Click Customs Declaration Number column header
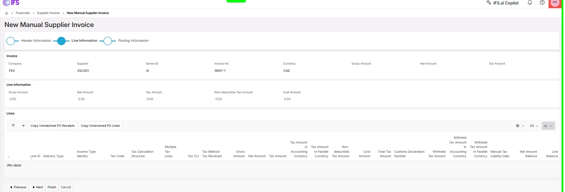This screenshot has height=192, width=565. point(409,154)
